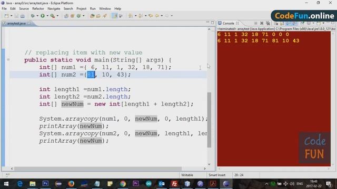
Task: Open the Search menu
Action: (x=68, y=8)
